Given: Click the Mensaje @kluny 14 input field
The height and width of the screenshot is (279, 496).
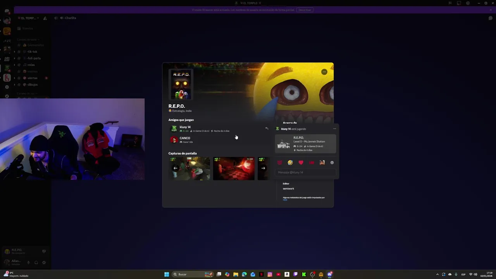Looking at the screenshot, I should pos(305,172).
